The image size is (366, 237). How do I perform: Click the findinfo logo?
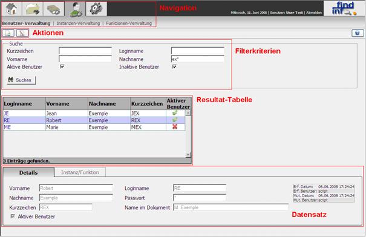coord(344,8)
